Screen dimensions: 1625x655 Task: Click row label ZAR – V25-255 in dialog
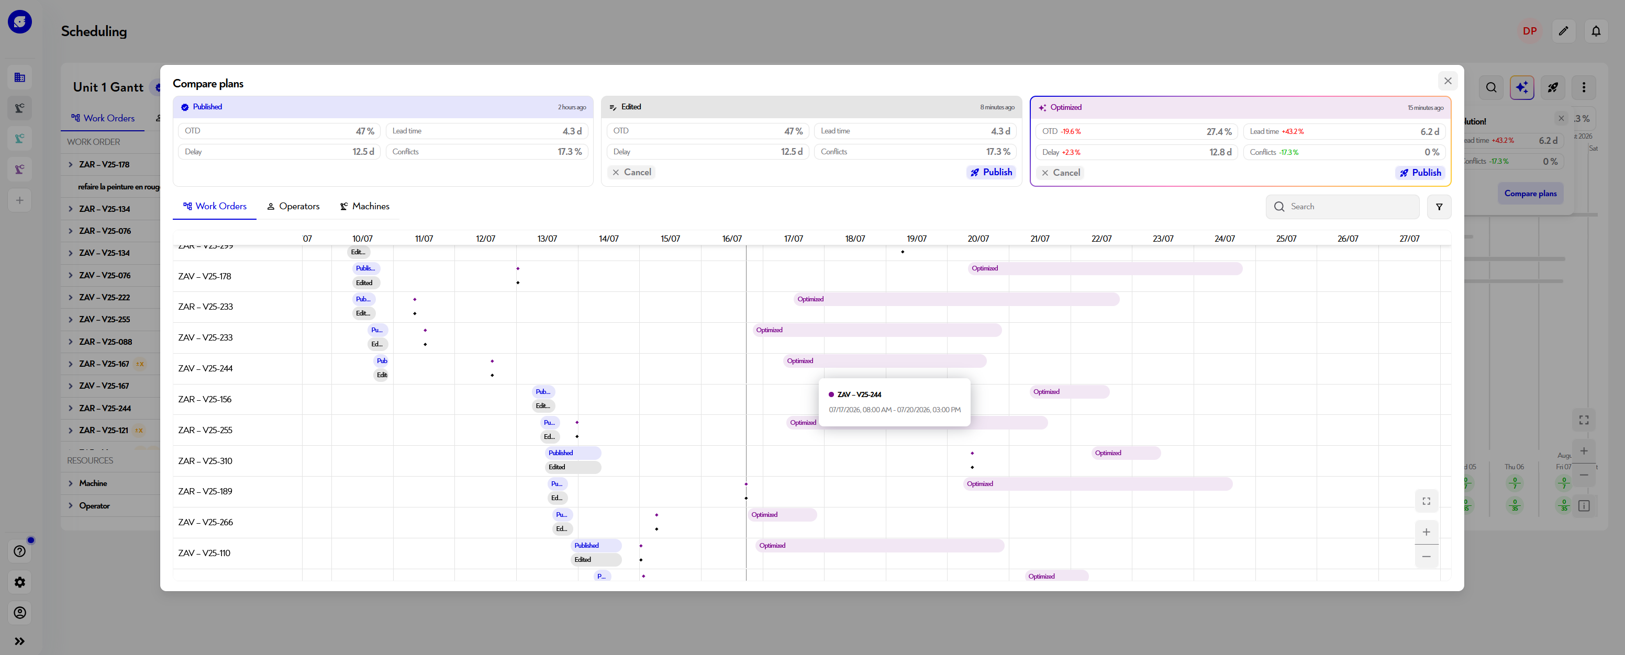tap(205, 430)
